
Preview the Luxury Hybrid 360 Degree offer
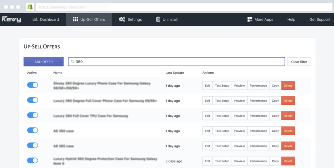pos(239,161)
